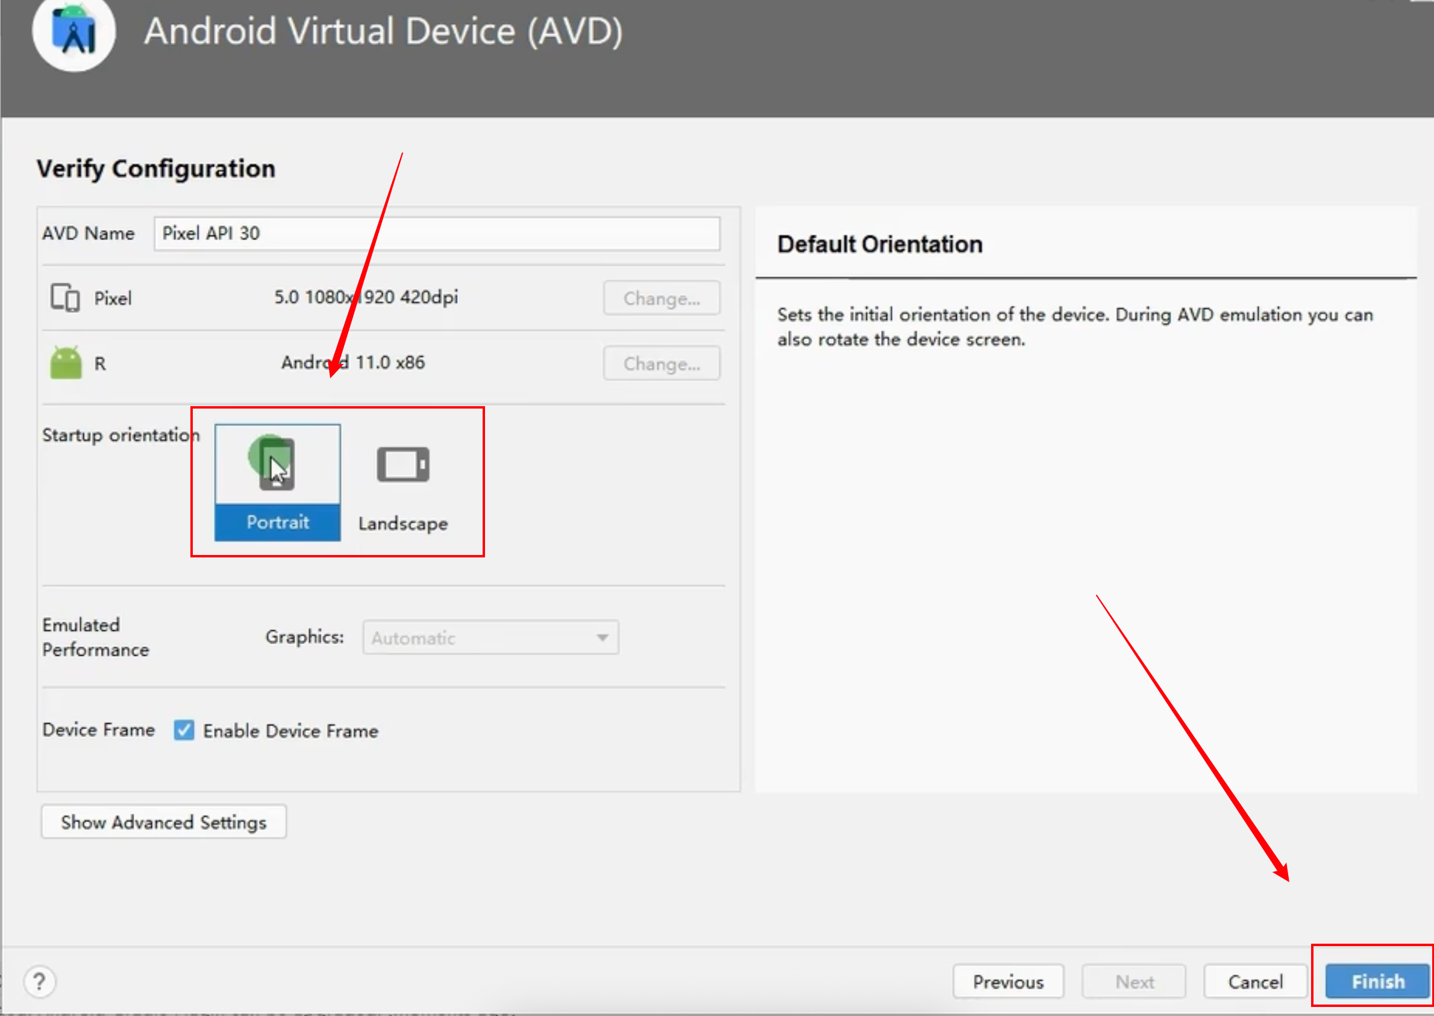
Task: Click the 'Verify Configuration' heading
Action: click(x=155, y=169)
